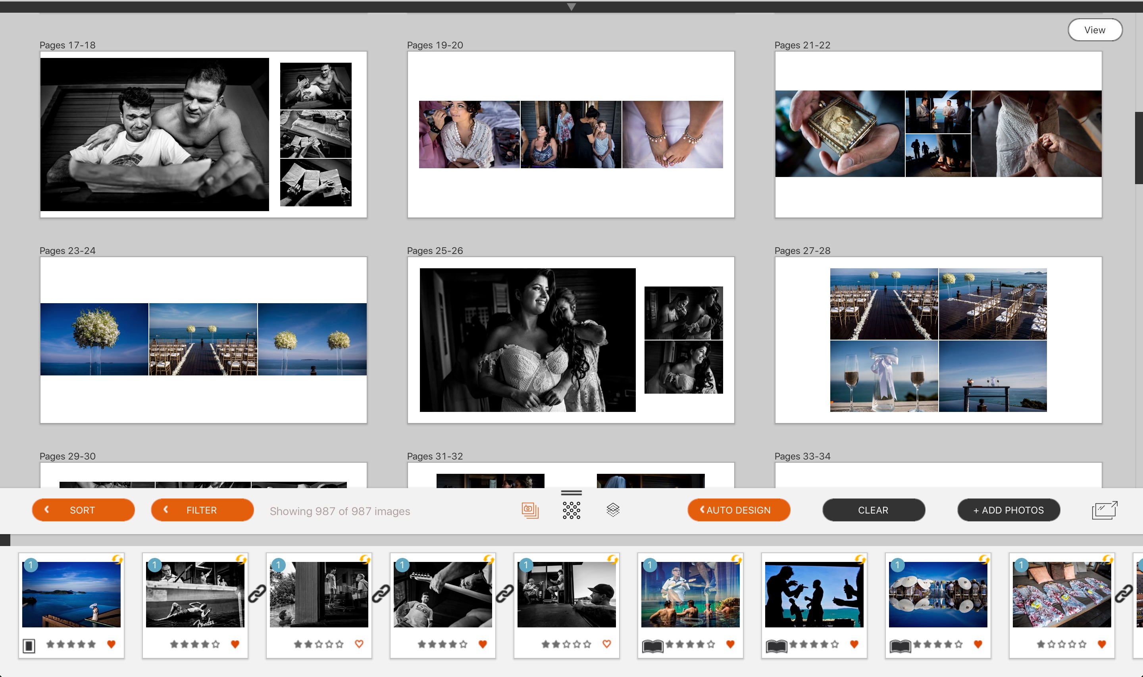
Task: Click the + ADD PHOTOS button
Action: pyautogui.click(x=1008, y=510)
